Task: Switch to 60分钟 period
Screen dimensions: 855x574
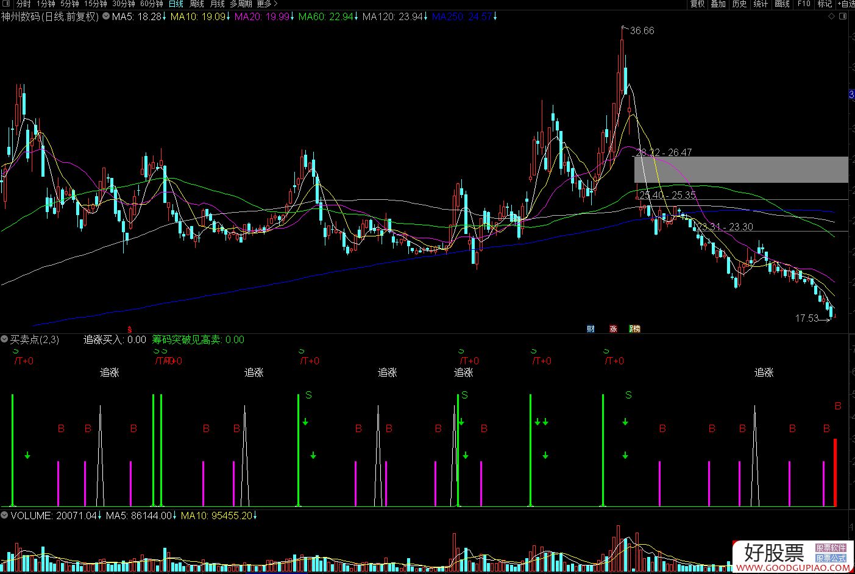Action: point(151,4)
